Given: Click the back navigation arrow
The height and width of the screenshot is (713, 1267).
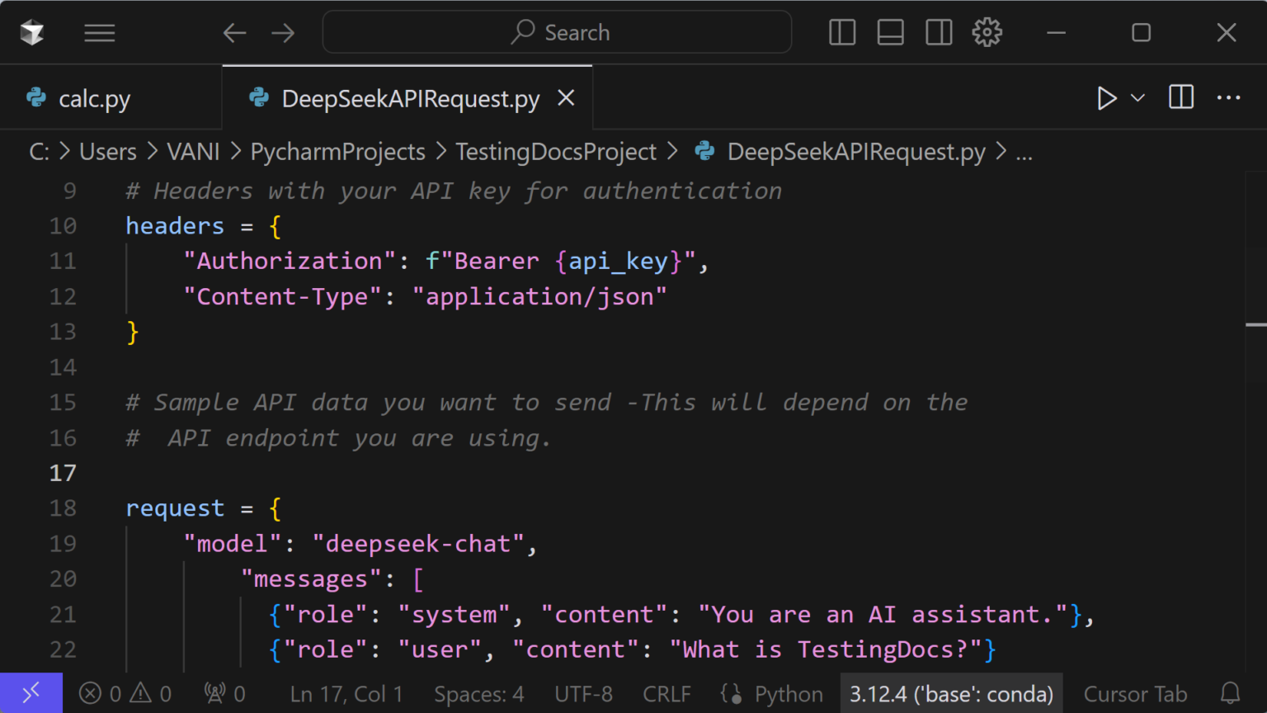Looking at the screenshot, I should click(233, 32).
